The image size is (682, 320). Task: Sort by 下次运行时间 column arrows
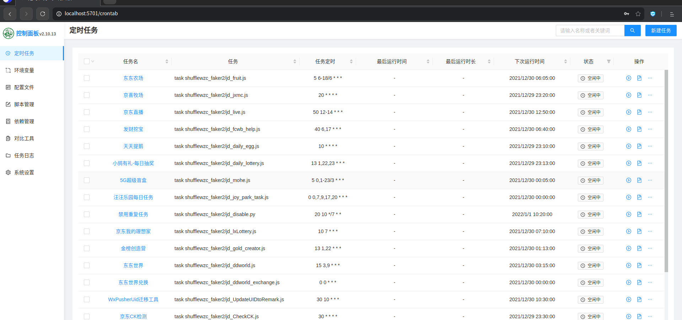coord(565,61)
